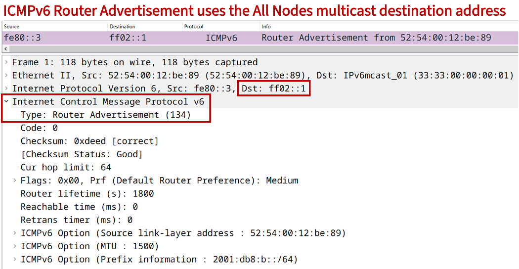This screenshot has height=269, width=519.
Task: Expand Internet Protocol Version 6 details
Action: click(x=6, y=89)
